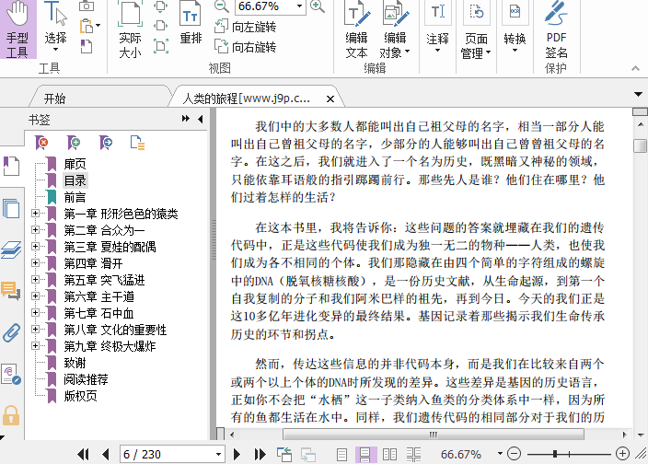The height and width of the screenshot is (464, 648).
Task: Open the layers sidebar panel icon
Action: pos(11,249)
